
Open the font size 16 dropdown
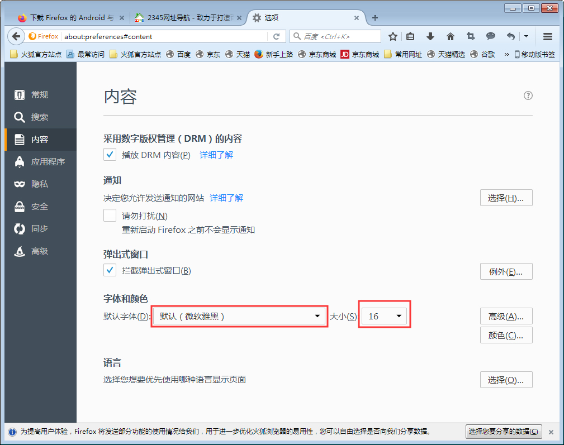pyautogui.click(x=384, y=316)
